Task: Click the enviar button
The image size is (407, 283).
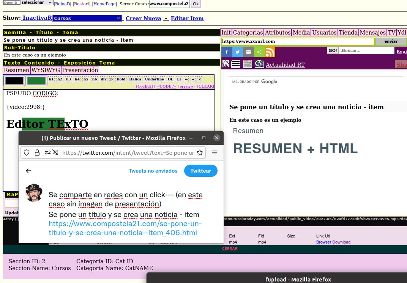Action: click(391, 41)
